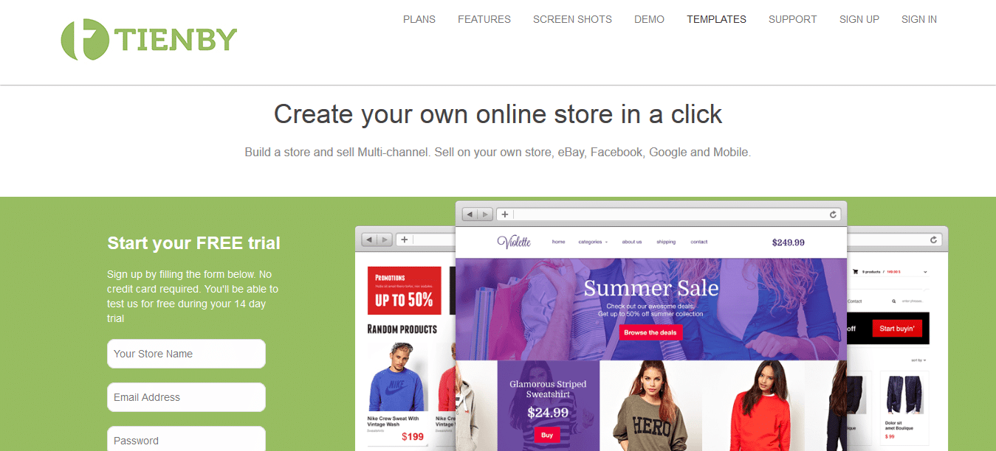996x451 pixels.
Task: Expand the categories dropdown in Violette preview
Action: point(593,242)
